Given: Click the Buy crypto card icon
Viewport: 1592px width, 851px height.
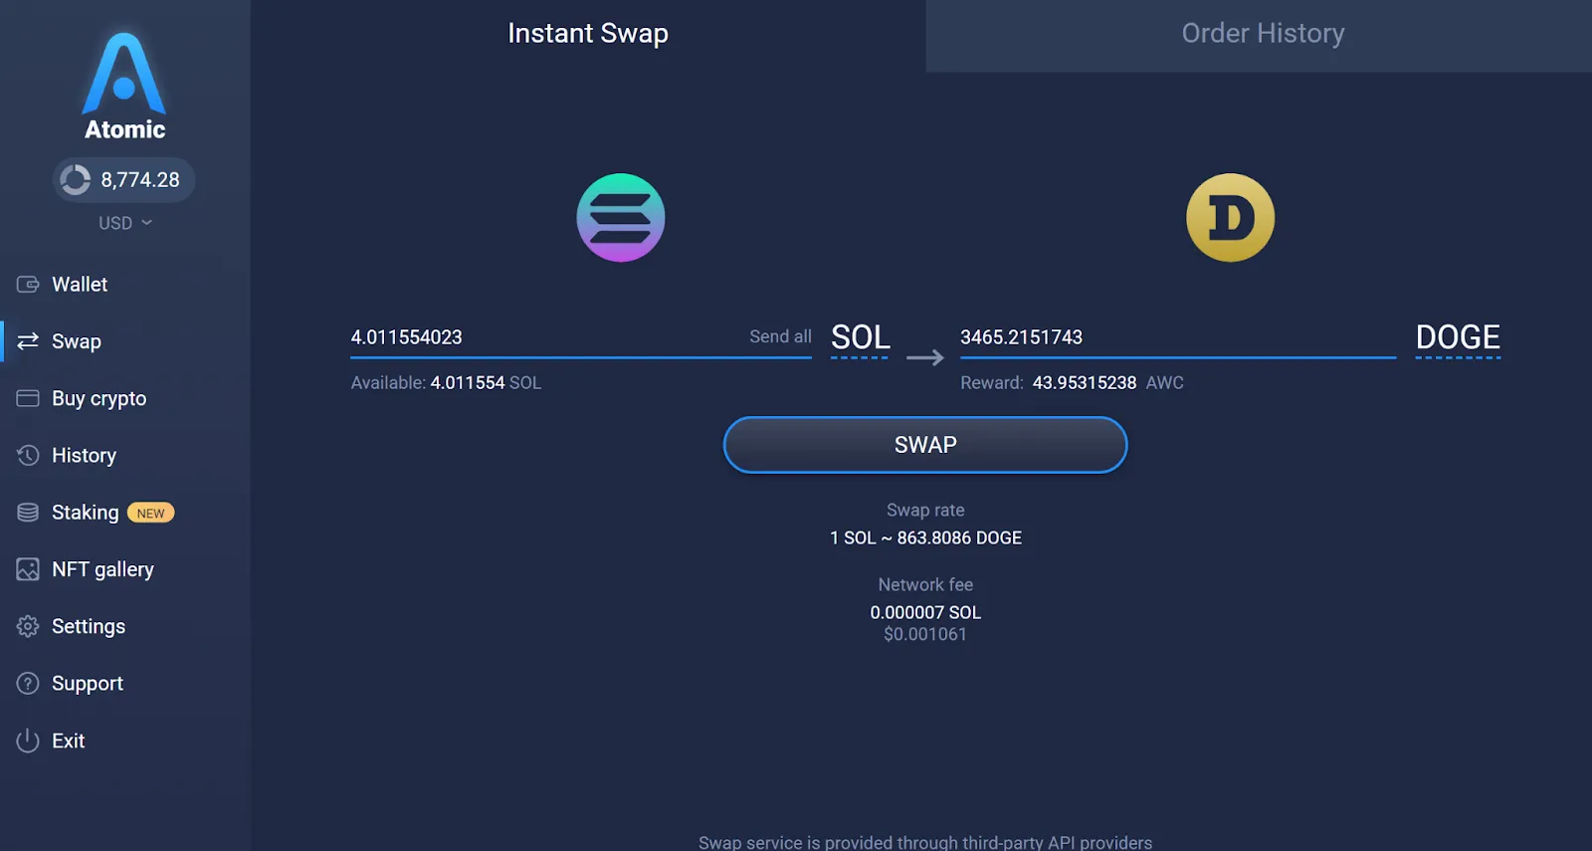Looking at the screenshot, I should pos(28,398).
